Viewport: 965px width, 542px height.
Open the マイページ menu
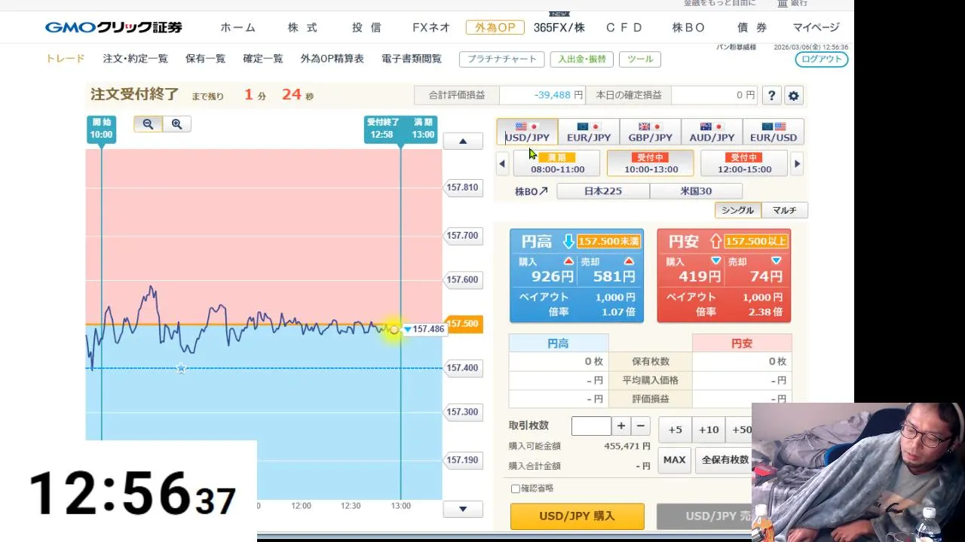tap(816, 27)
